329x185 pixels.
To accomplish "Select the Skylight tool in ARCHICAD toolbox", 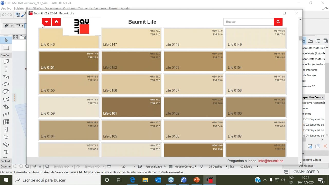I will click(x=6, y=145).
